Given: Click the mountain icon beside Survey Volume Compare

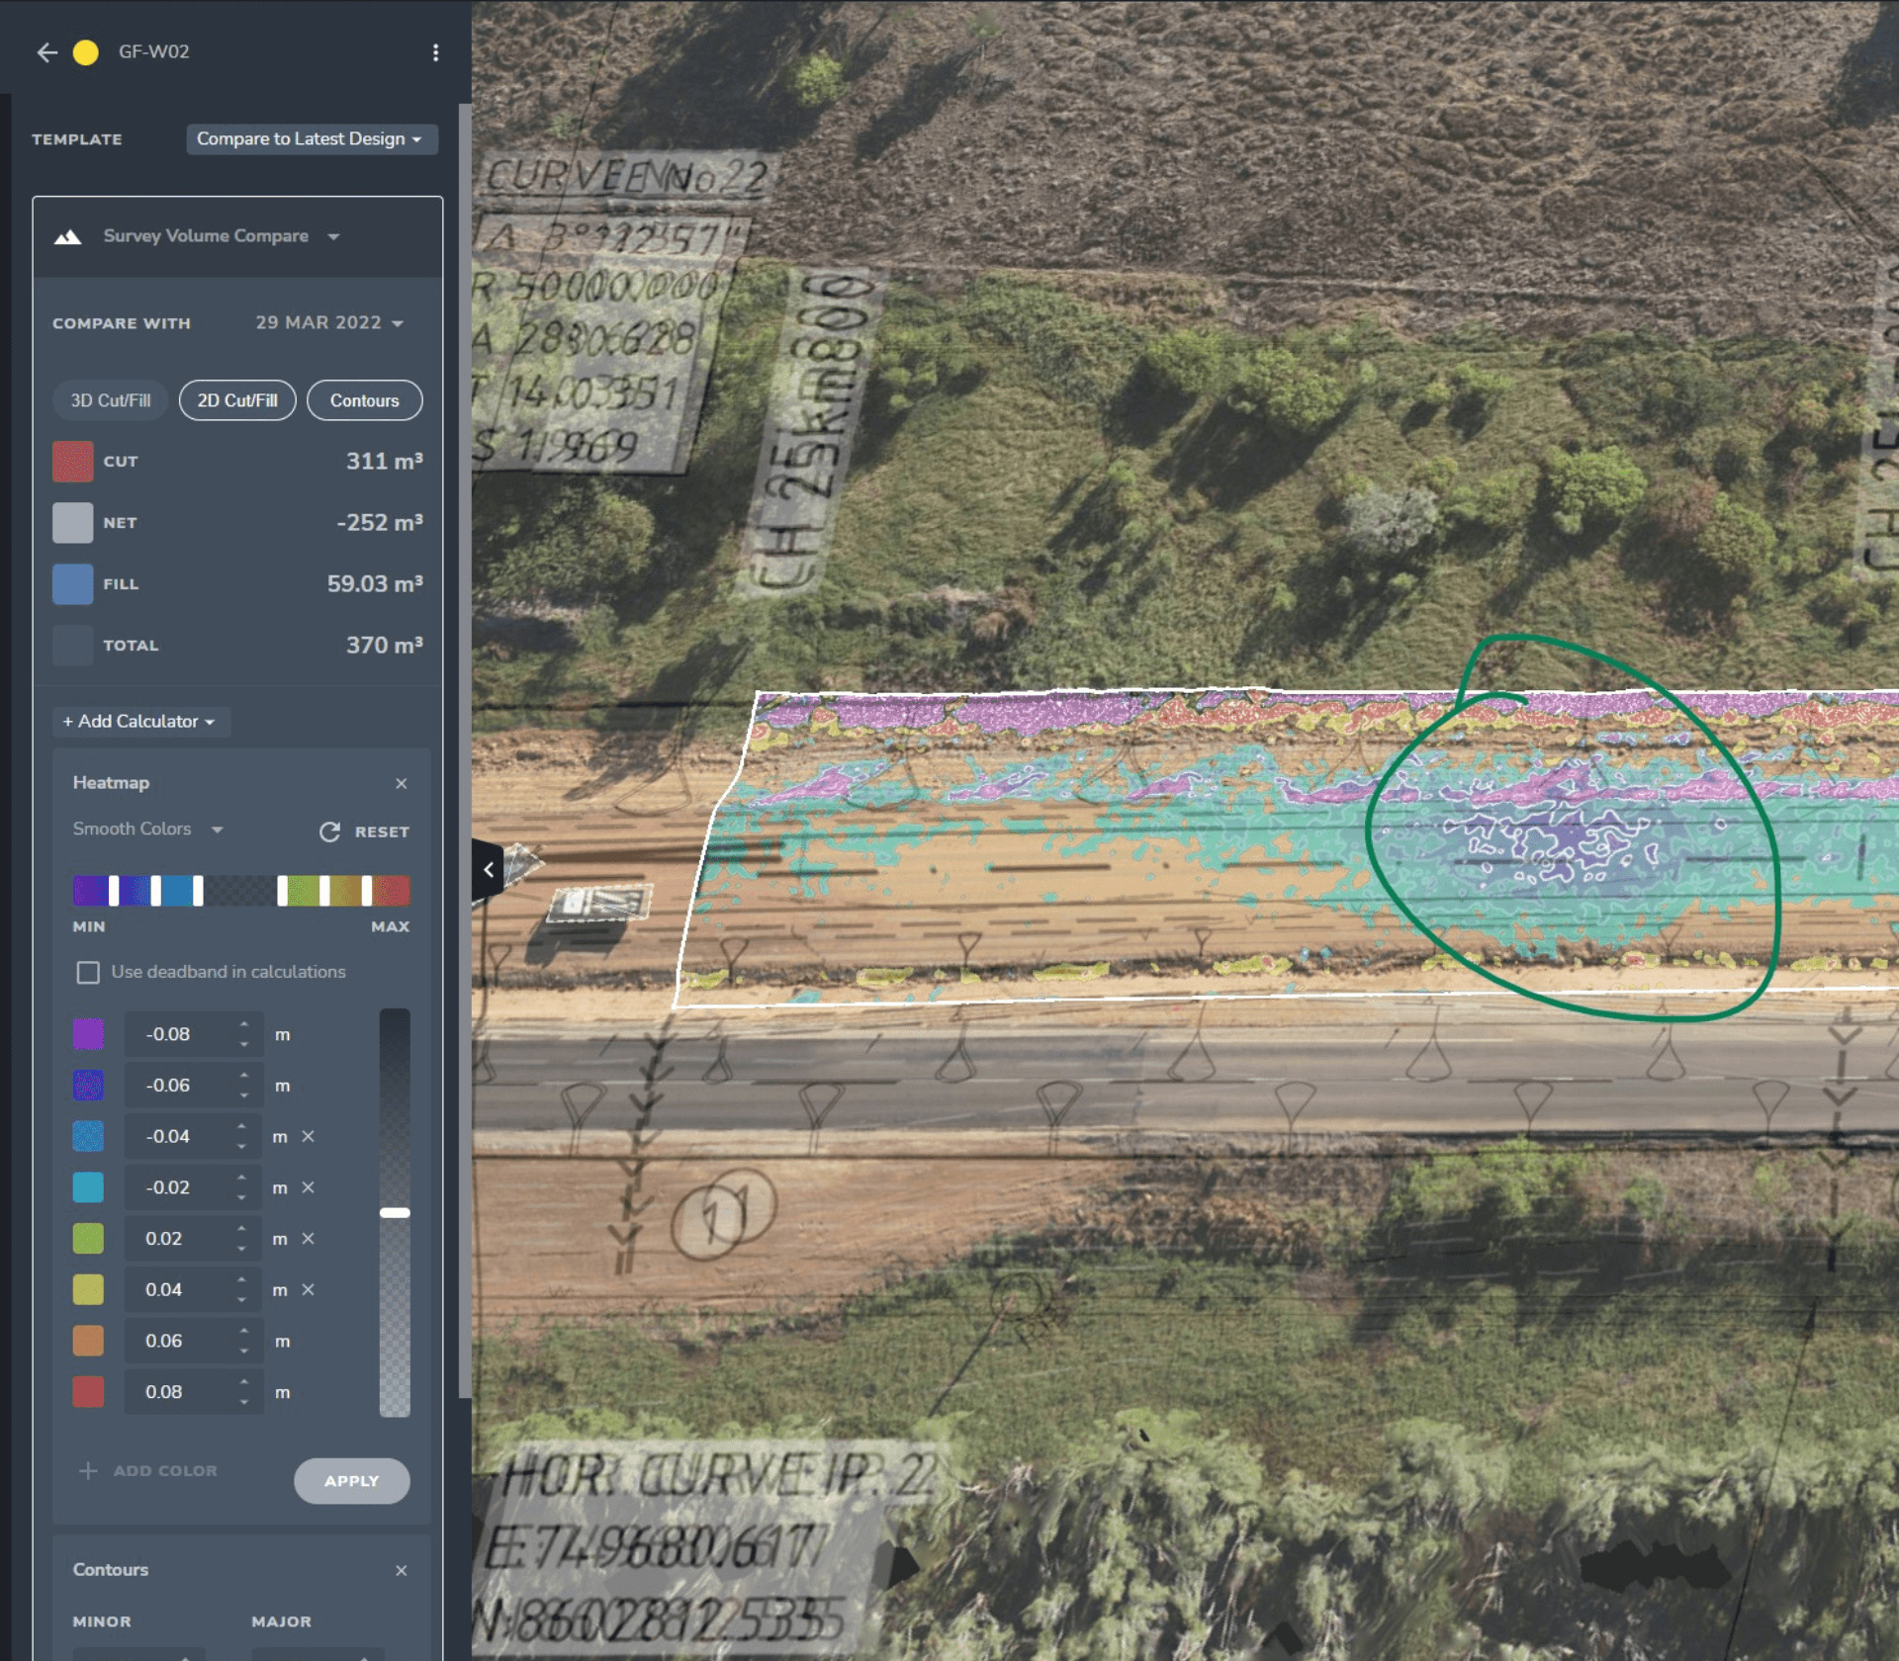Looking at the screenshot, I should click(x=67, y=236).
